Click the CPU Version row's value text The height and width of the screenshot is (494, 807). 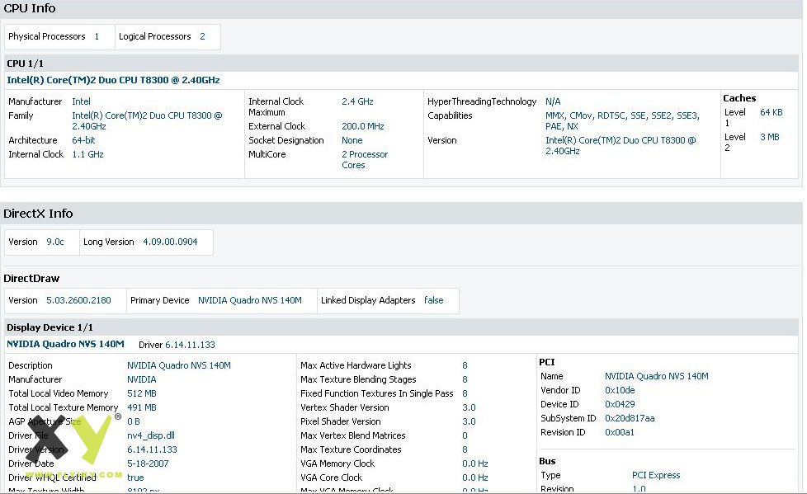(x=621, y=146)
